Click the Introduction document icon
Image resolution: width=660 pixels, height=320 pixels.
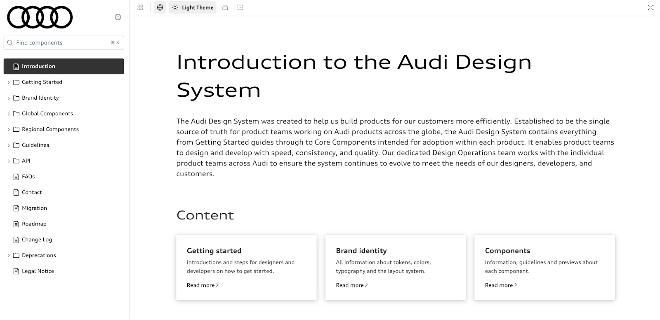point(16,66)
